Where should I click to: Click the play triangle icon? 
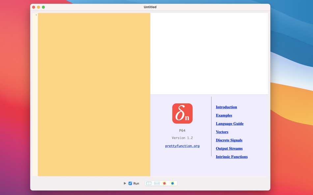click(x=125, y=183)
